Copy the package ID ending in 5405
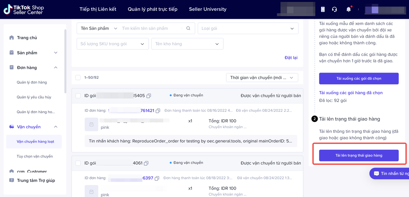This screenshot has width=409, height=197. click(149, 96)
